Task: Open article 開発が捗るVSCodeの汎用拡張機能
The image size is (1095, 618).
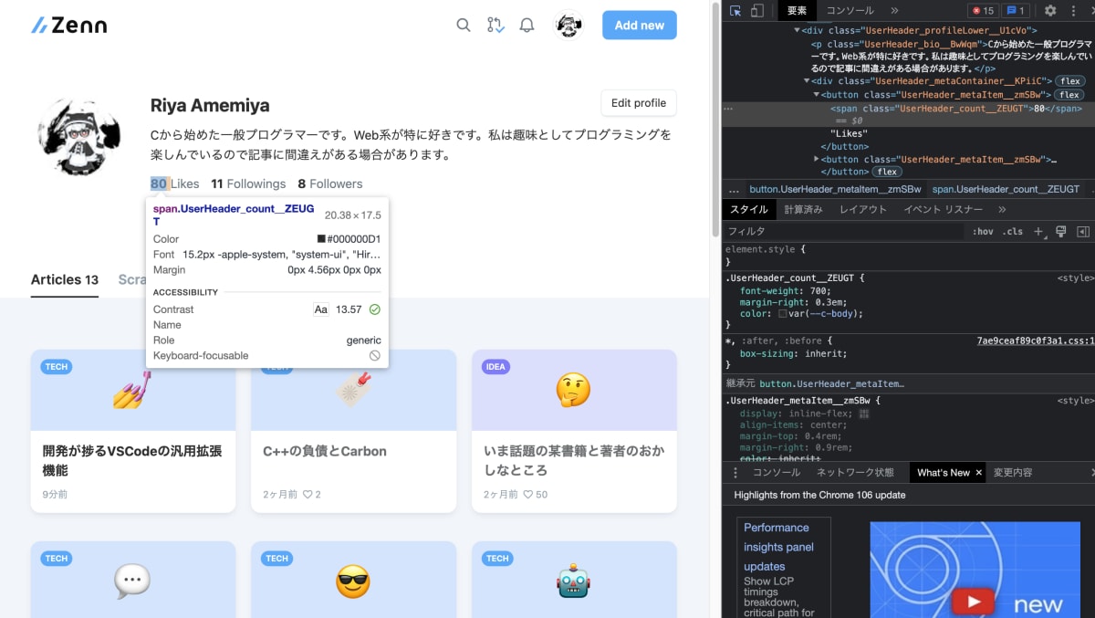Action: 132,461
